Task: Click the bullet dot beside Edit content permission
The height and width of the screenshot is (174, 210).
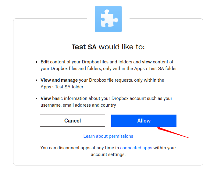Action: pyautogui.click(x=37, y=62)
